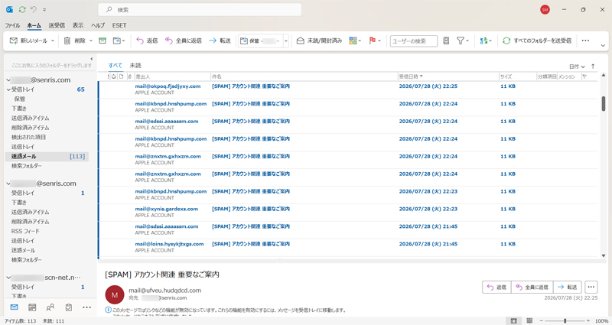Click the undo arrow in title bar

(x=34, y=9)
